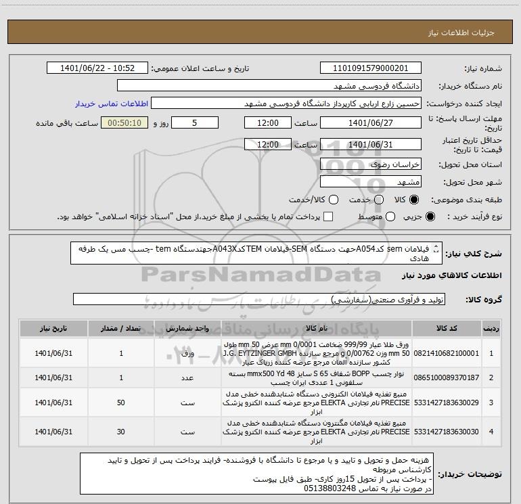Screen dimensions: 521x504
Task: Click the section title اطلاعات کالاهای مورد نیاز
Action: tap(451, 275)
